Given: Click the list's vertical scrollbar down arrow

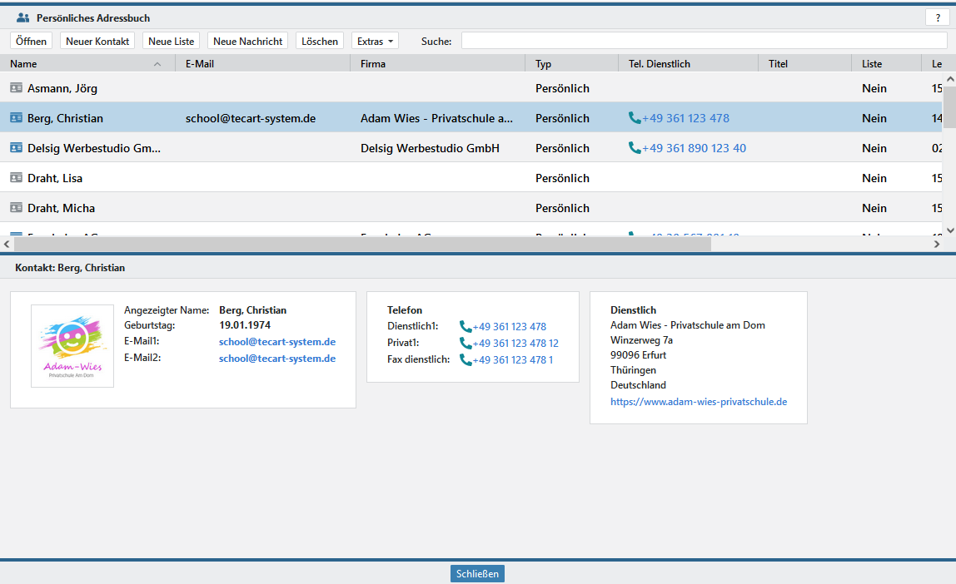Looking at the screenshot, I should pyautogui.click(x=949, y=230).
